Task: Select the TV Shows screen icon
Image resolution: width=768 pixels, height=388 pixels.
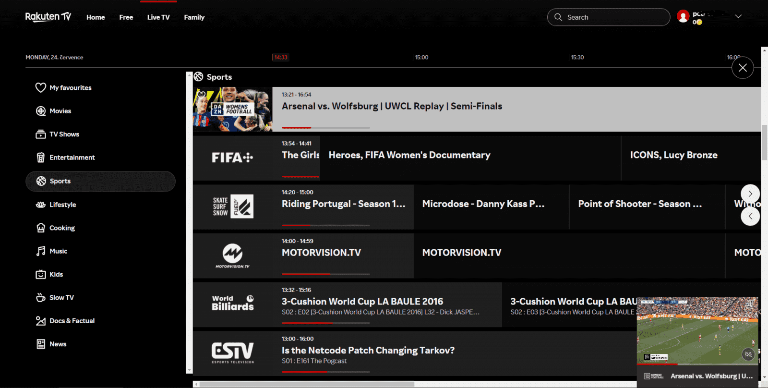Action: (x=41, y=134)
